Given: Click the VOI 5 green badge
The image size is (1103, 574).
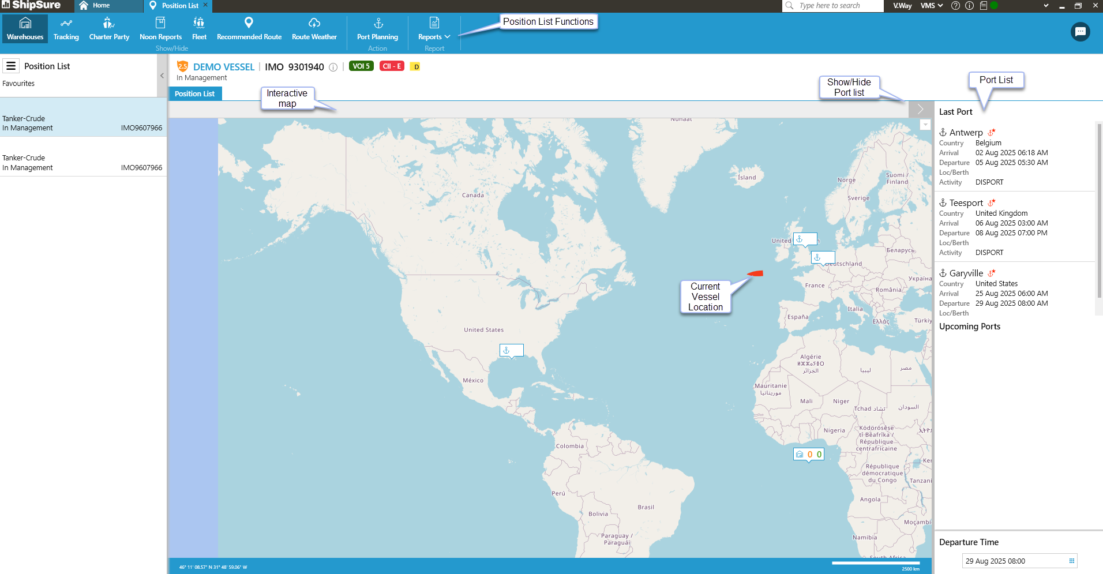Looking at the screenshot, I should 361,66.
